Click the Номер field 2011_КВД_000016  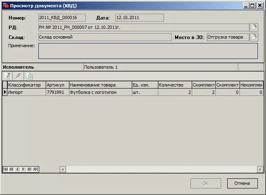click(62, 17)
